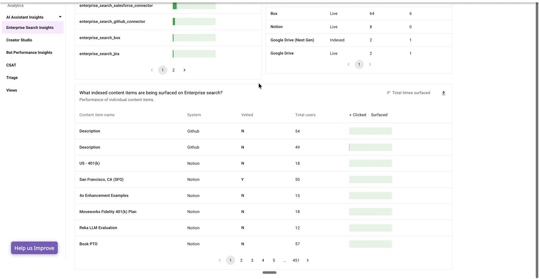Go to previous page of systems table

[348, 64]
